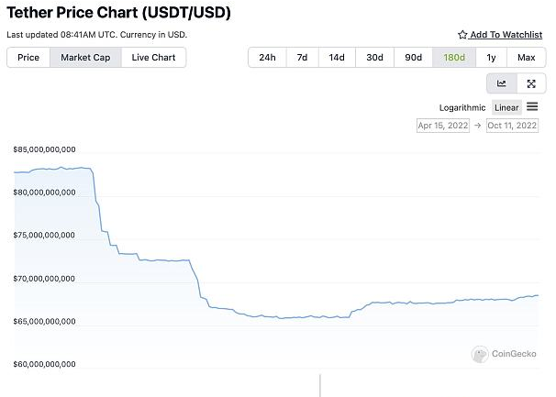Screen dimensions: 556x397
Task: Click the Tether Price Chart heading
Action: point(118,13)
